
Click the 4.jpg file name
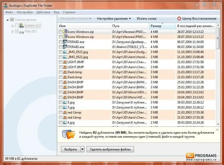[71, 123]
